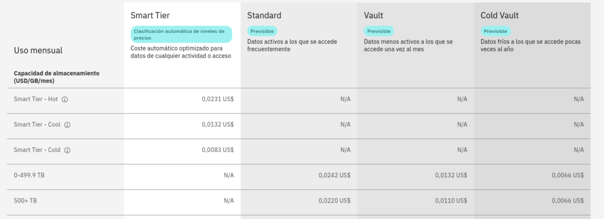The image size is (604, 219).
Task: Click the 0,0110 US$ Vault price for 500+ TB
Action: click(x=451, y=201)
